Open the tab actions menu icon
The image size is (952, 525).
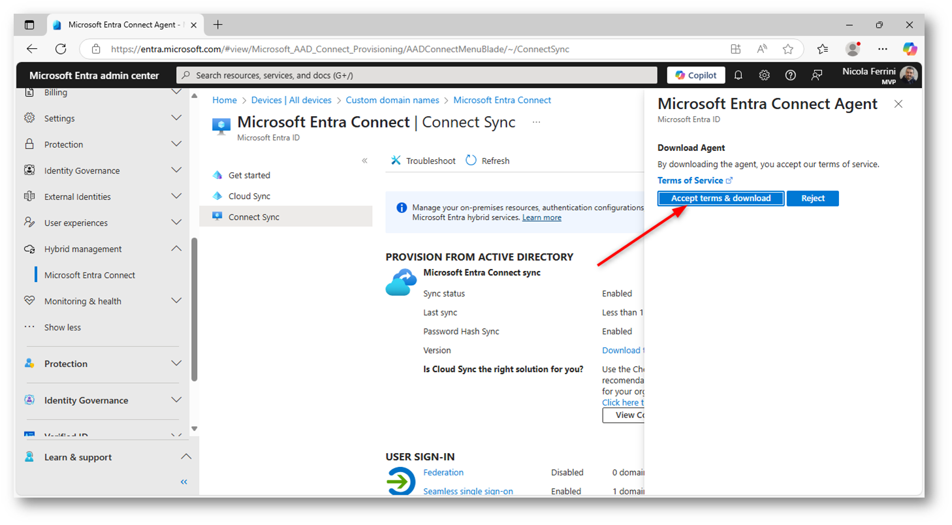pos(29,25)
